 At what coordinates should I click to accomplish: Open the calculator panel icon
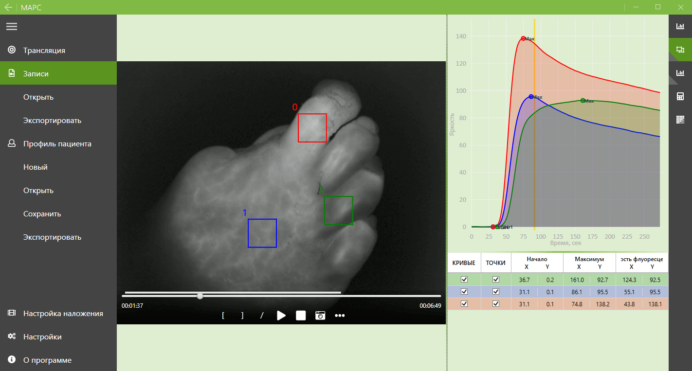(x=680, y=96)
